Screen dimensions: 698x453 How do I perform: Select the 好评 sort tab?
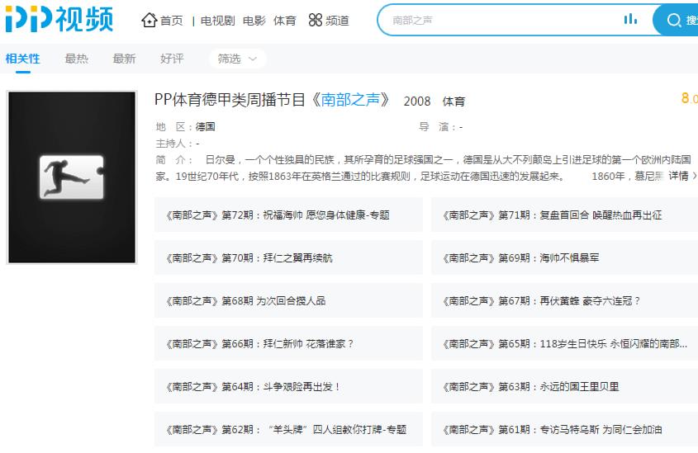[172, 59]
